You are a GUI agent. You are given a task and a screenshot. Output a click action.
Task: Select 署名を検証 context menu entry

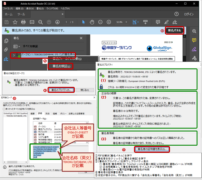(61, 66)
